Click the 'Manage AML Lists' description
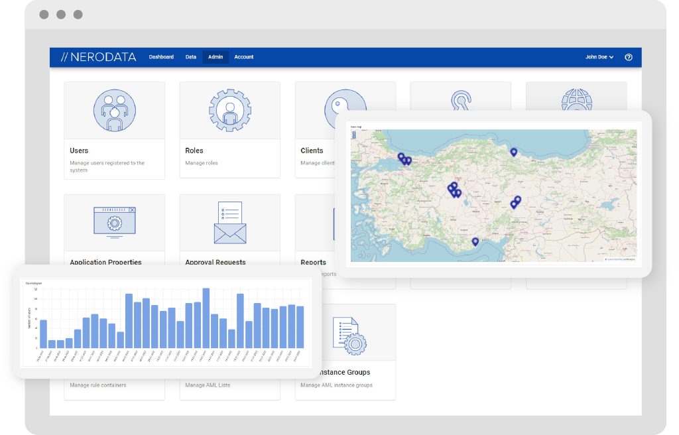Viewport: 679px width, 435px height. click(208, 385)
